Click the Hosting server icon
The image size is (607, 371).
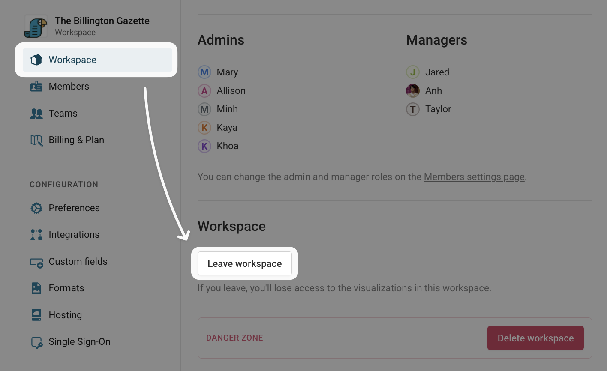pos(36,315)
